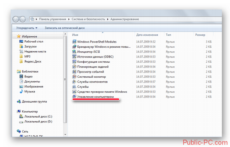The width and height of the screenshot is (230, 147).
Task: Click the 'Источники данных (ODBC)' shortcut icon
Action: (x=74, y=56)
